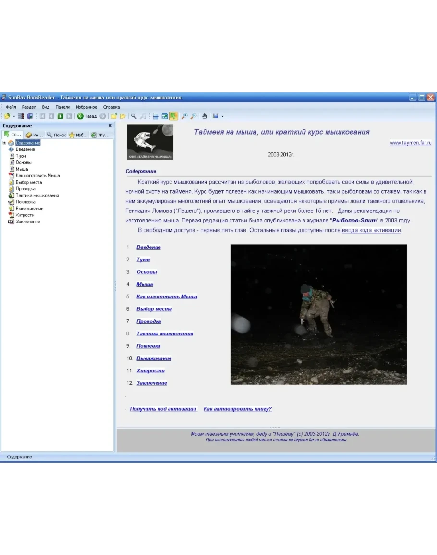Click the open book icon in toolbar
The image size is (437, 555).
(x=7, y=116)
